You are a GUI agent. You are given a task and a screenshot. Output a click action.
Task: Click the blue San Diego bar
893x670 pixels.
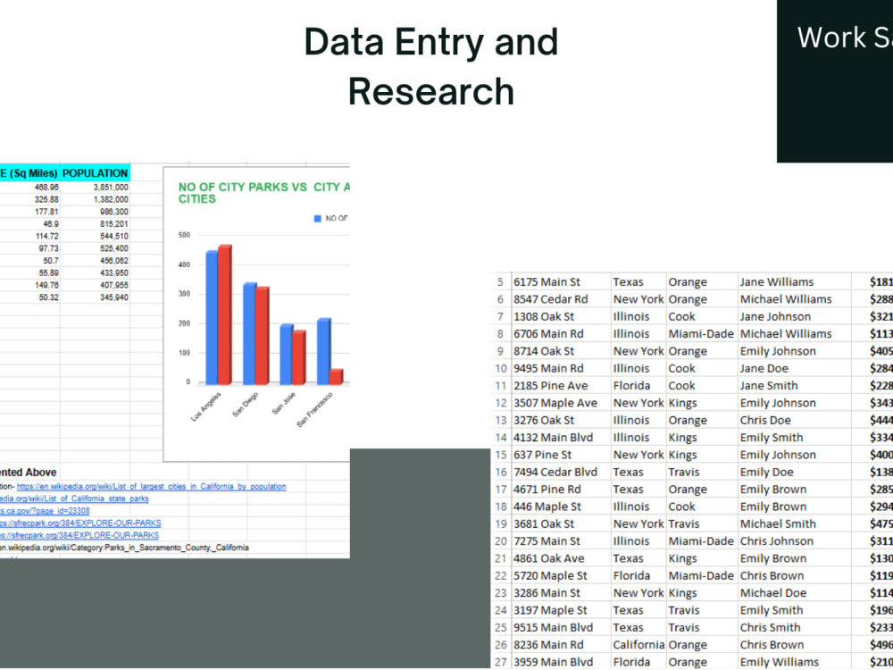point(249,334)
